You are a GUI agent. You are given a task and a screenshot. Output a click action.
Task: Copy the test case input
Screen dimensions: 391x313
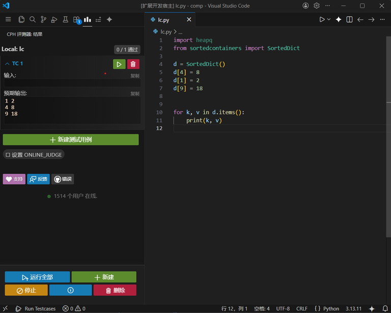[x=135, y=75]
